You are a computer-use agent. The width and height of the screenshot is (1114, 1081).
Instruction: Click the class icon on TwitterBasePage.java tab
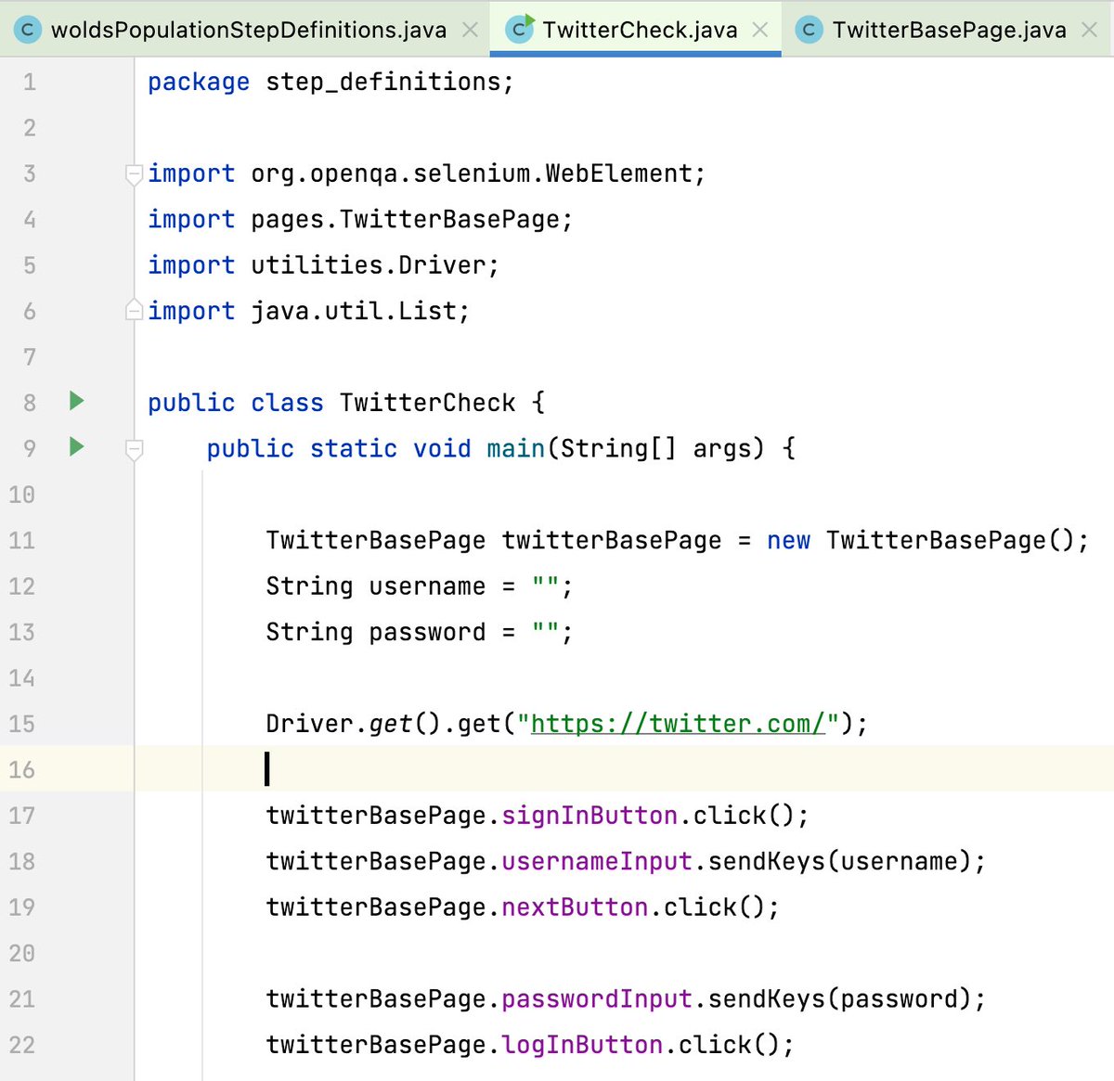809,30
